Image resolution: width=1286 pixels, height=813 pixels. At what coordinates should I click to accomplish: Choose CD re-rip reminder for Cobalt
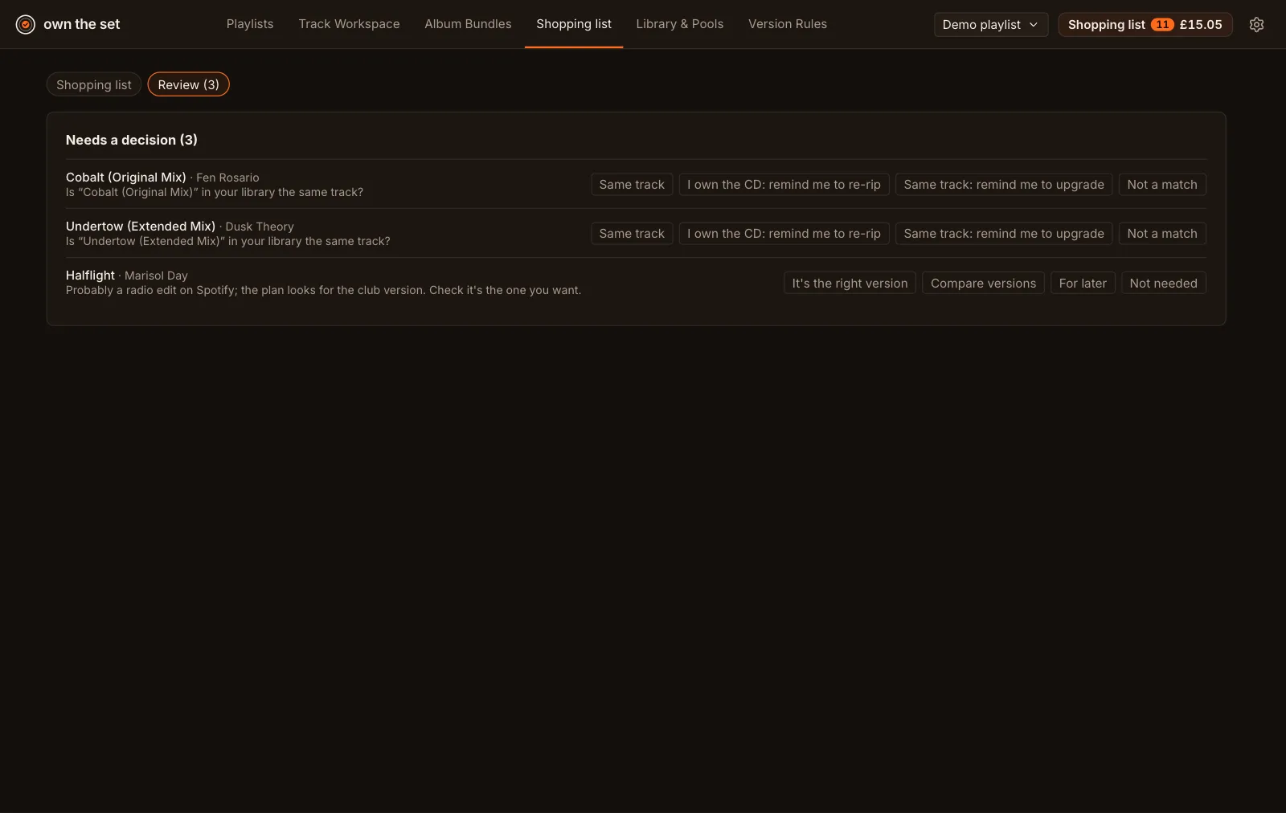[x=784, y=185]
